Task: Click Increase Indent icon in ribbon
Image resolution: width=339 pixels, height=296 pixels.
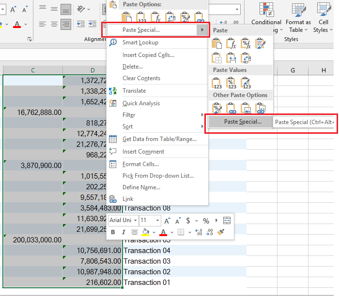Action: (91, 24)
